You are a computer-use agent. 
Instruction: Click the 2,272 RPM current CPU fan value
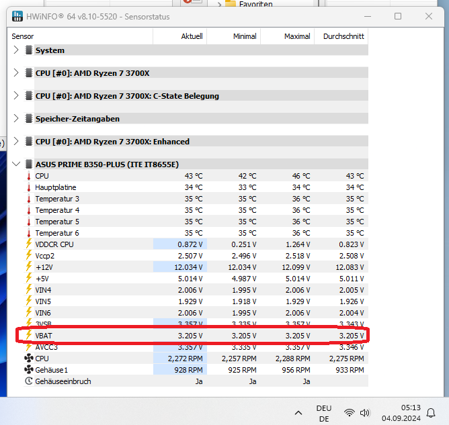[x=186, y=359]
